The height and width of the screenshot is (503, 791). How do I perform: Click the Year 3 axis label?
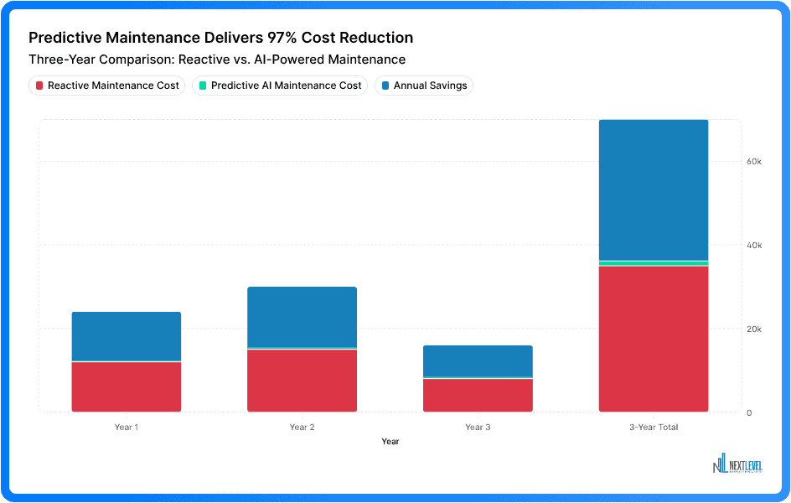478,428
